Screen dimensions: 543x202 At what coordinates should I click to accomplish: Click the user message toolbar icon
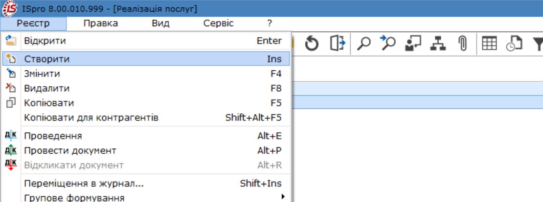tap(413, 43)
